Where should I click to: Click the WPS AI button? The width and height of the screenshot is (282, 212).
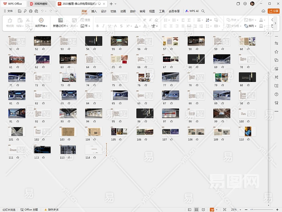[x=192, y=11]
